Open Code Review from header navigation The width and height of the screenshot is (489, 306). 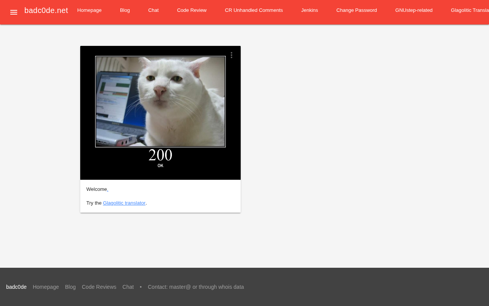point(192,10)
